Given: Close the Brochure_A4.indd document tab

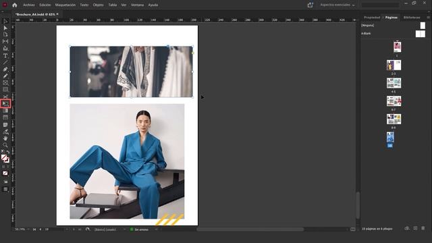Looking at the screenshot, I should (57, 14).
